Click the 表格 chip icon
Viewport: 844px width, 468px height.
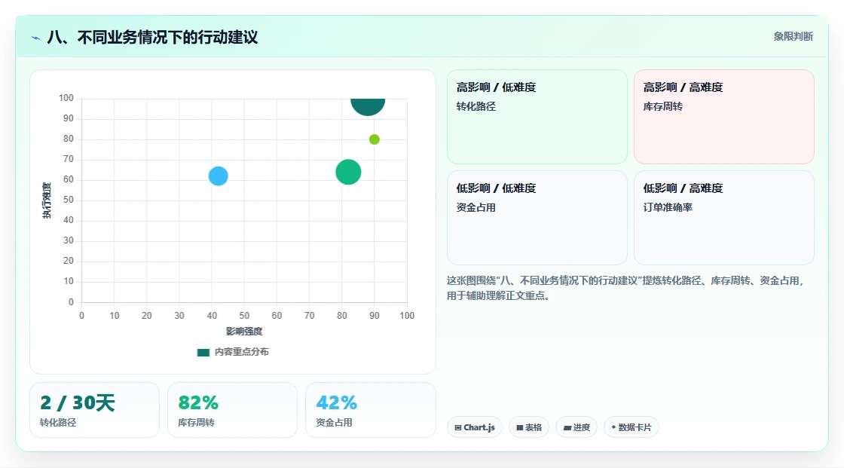[520, 427]
